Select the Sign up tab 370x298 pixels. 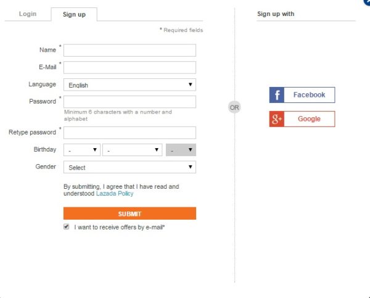(74, 14)
